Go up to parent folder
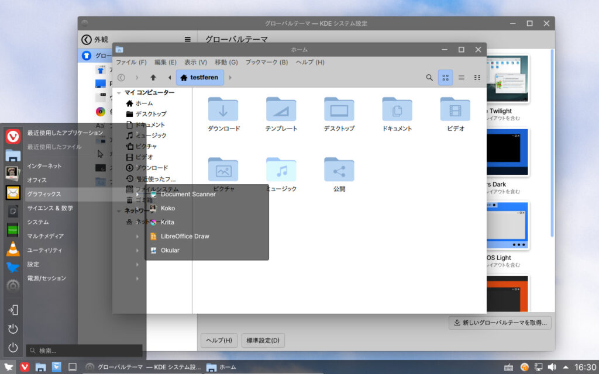 pyautogui.click(x=153, y=78)
